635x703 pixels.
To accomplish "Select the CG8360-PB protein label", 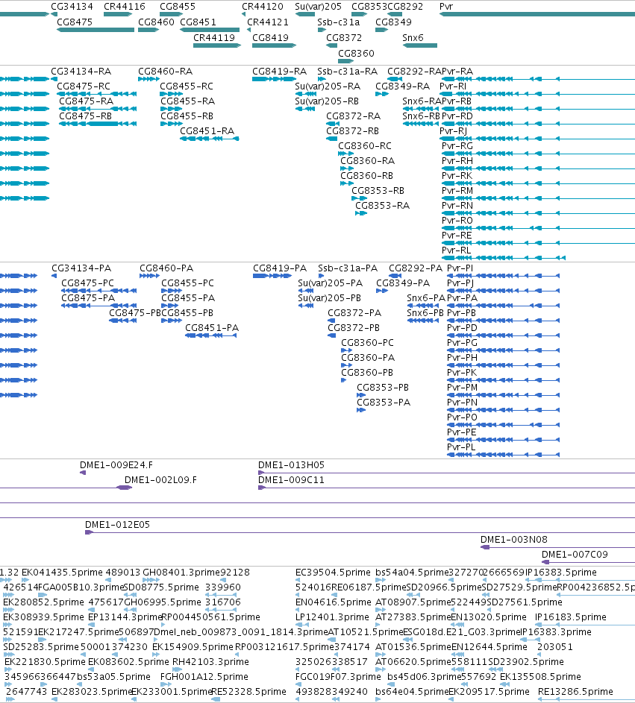I will point(367,372).
